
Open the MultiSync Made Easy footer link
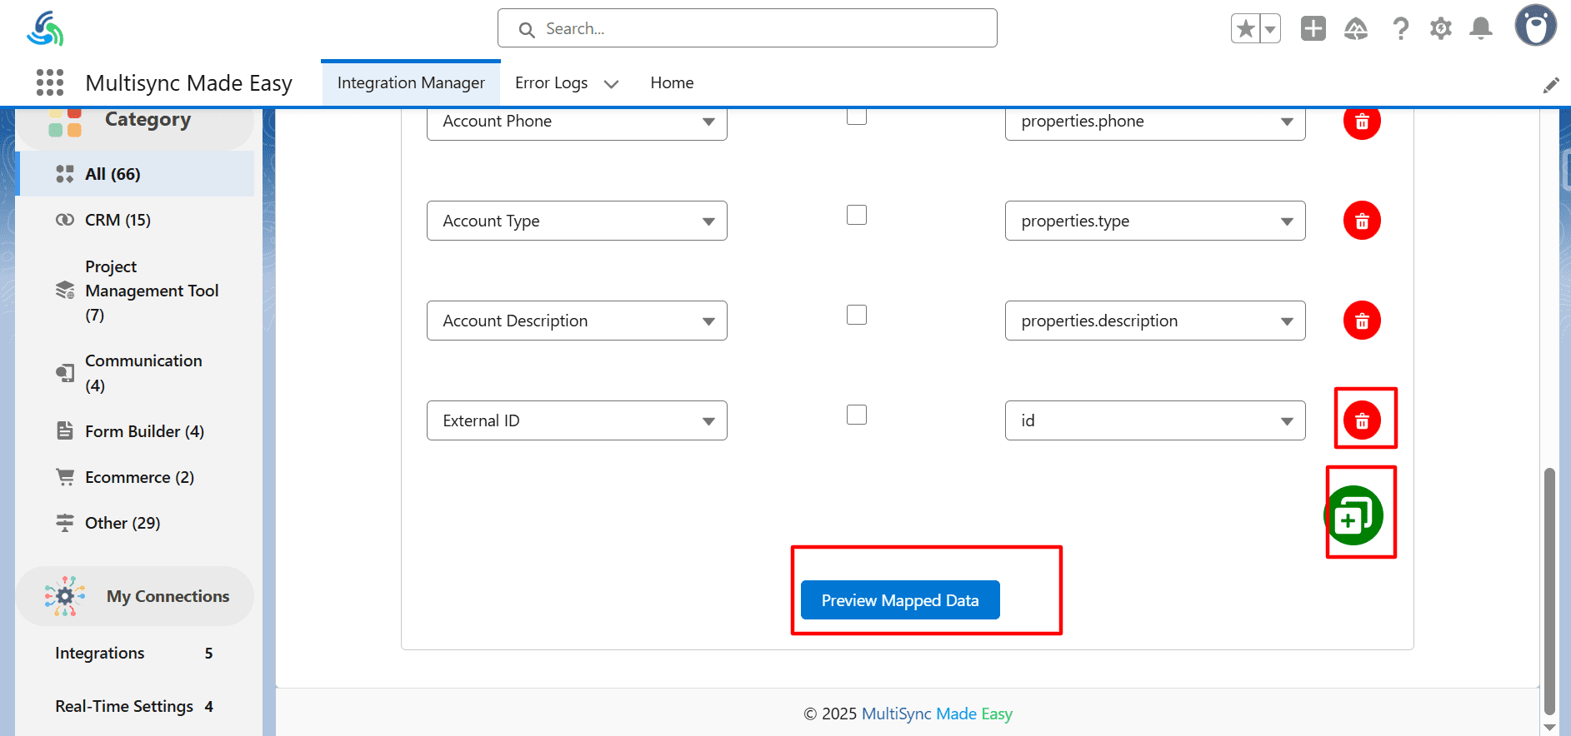[936, 714]
